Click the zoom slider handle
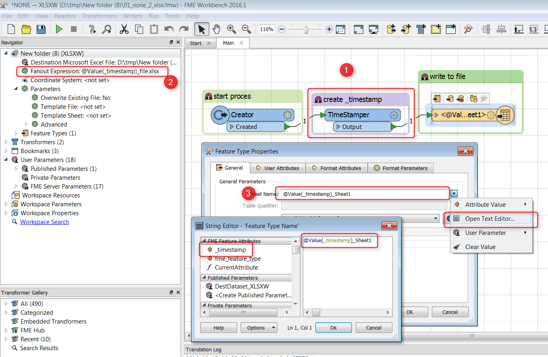 click(306, 29)
